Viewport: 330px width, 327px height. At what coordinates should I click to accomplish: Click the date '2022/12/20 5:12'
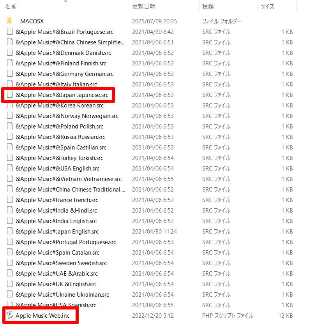point(153,316)
